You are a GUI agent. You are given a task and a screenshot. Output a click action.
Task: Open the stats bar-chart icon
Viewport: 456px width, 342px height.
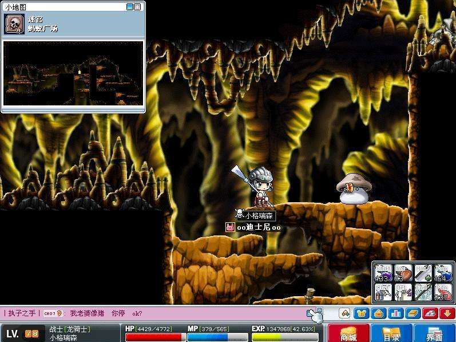coord(396,314)
